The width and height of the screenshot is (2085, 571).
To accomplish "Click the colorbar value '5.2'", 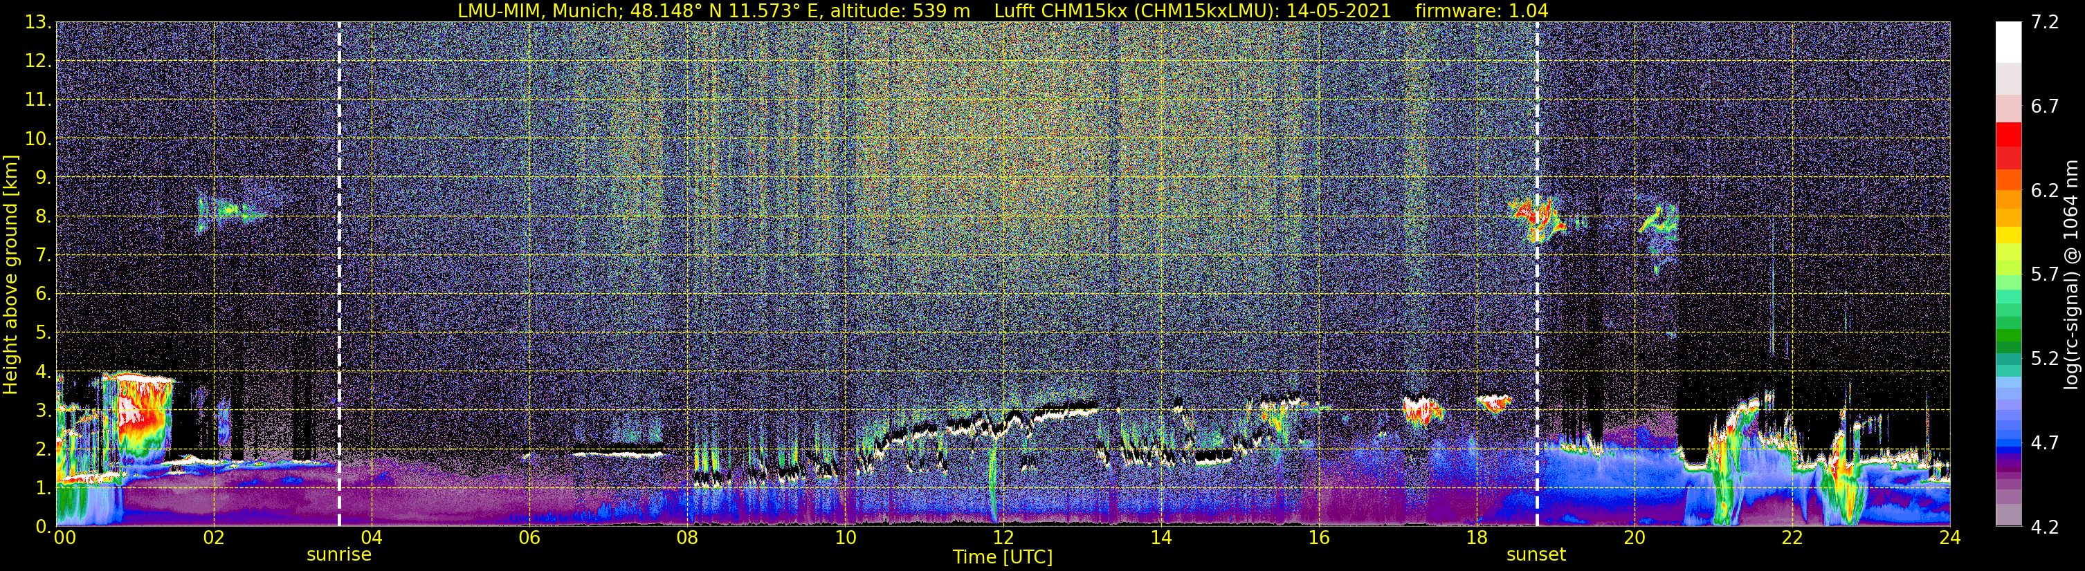I will (x=2046, y=359).
